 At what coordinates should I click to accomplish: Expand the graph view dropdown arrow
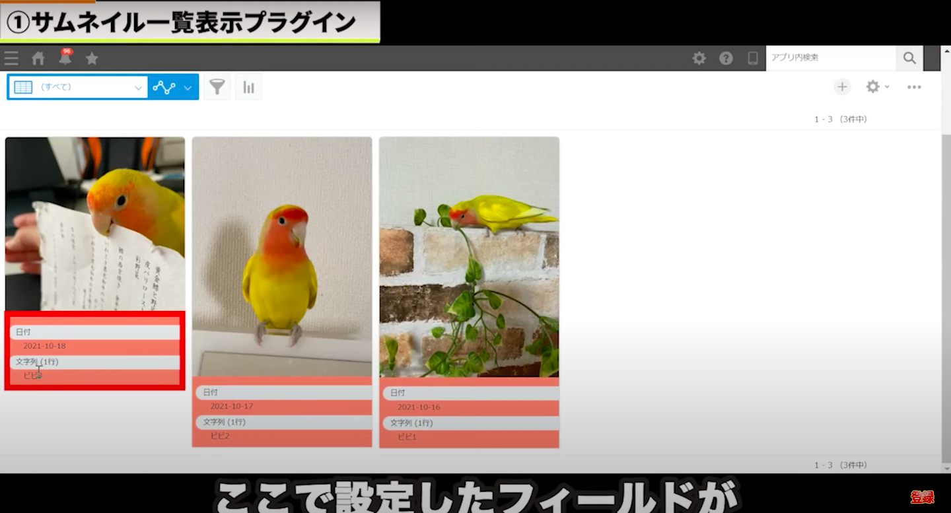point(188,87)
